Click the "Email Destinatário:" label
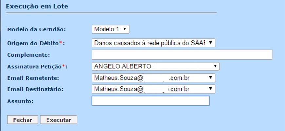This screenshot has width=285, height=131. [35, 89]
